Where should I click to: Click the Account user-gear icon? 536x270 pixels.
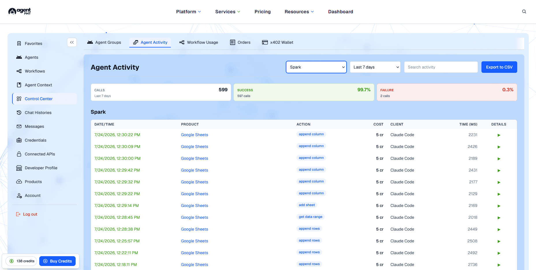19,195
